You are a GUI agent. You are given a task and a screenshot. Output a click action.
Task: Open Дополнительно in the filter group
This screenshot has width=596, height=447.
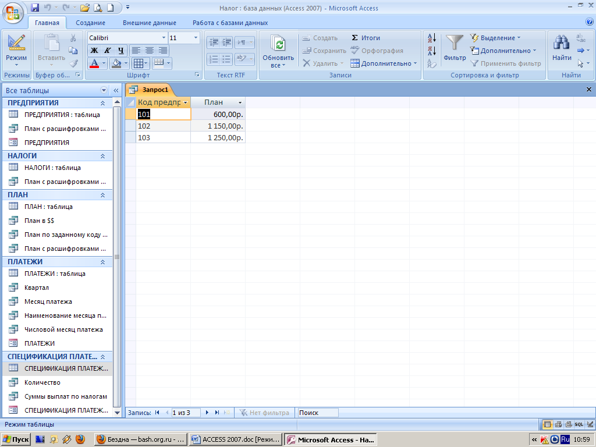503,51
